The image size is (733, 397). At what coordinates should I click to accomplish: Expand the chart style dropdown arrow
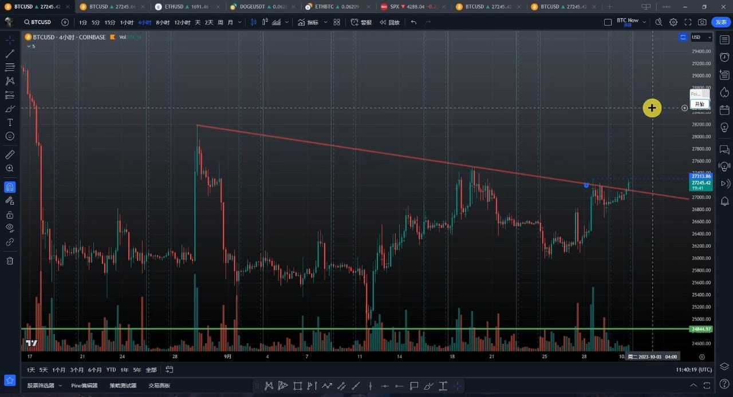pyautogui.click(x=286, y=22)
